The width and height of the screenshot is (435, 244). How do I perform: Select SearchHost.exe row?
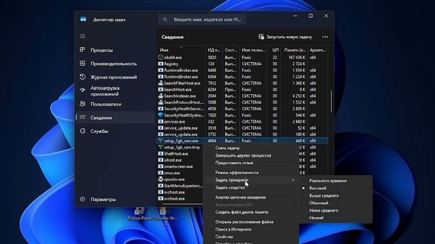tap(243, 89)
